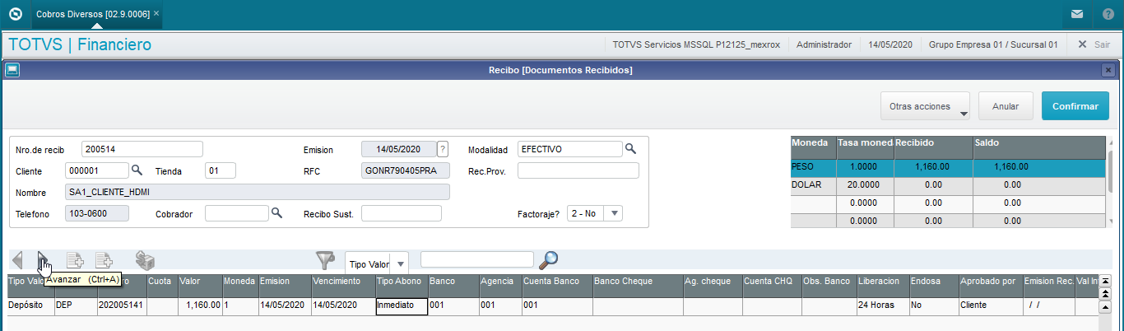
Task: Expand the Factoraje? combo box
Action: [615, 213]
